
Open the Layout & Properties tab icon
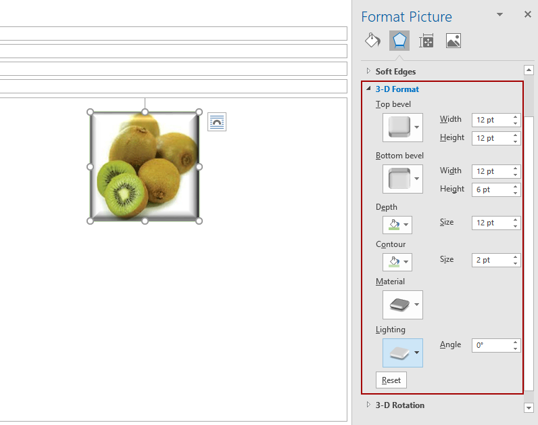point(426,41)
